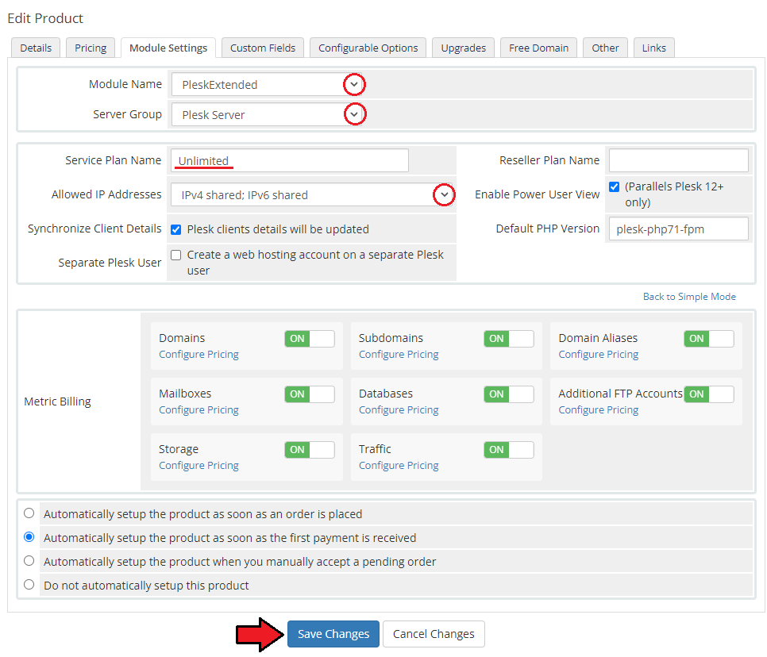Check the Separate Plesk User checkbox
This screenshot has width=767, height=657.
coord(176,255)
